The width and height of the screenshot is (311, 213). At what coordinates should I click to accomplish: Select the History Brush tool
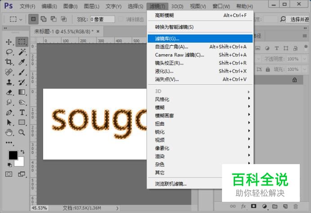[22, 82]
